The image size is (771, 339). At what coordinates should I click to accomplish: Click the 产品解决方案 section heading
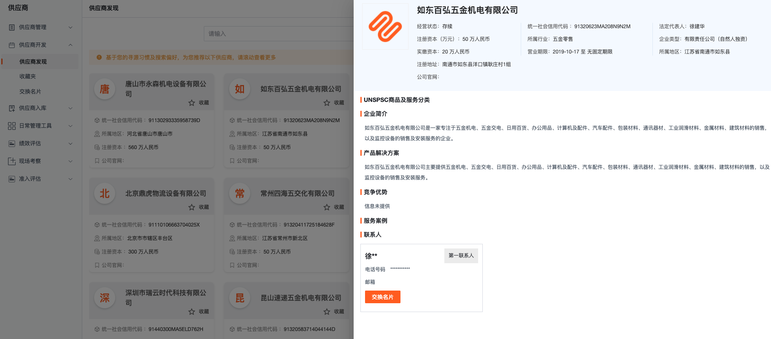coord(381,153)
